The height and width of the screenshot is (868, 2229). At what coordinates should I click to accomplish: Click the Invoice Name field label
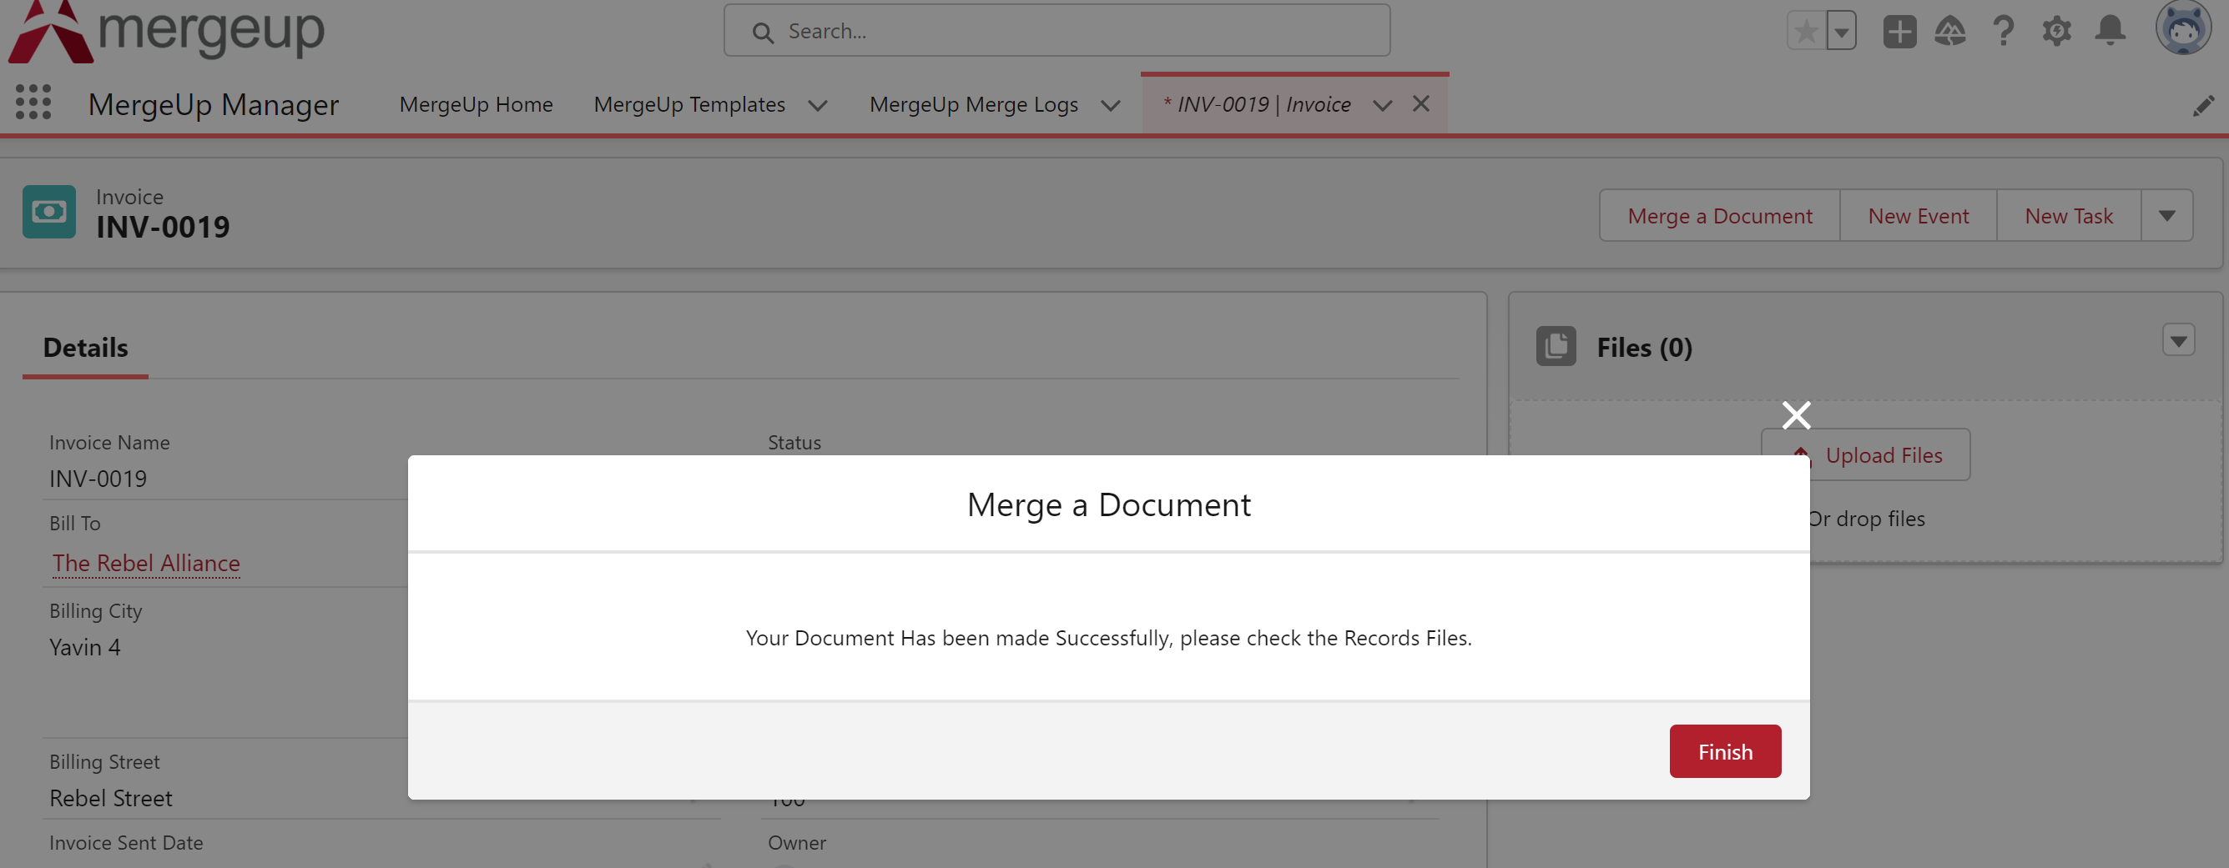(x=109, y=443)
